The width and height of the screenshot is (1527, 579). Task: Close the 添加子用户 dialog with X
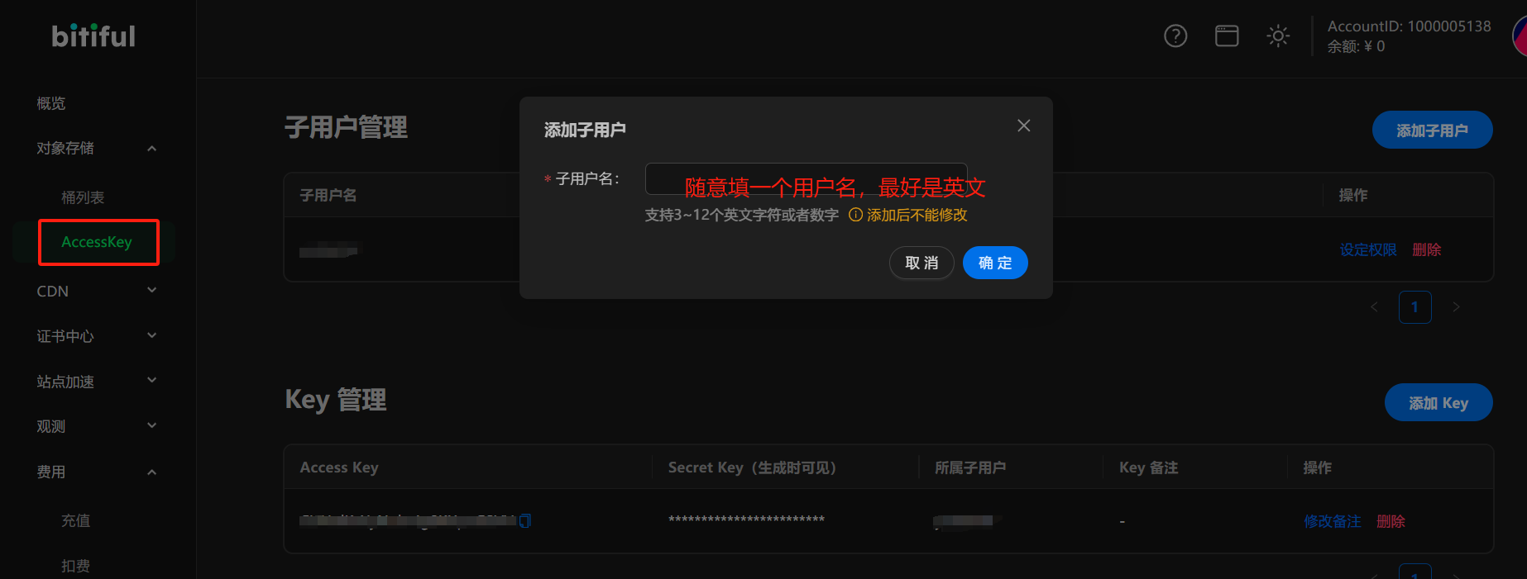pos(1023,126)
